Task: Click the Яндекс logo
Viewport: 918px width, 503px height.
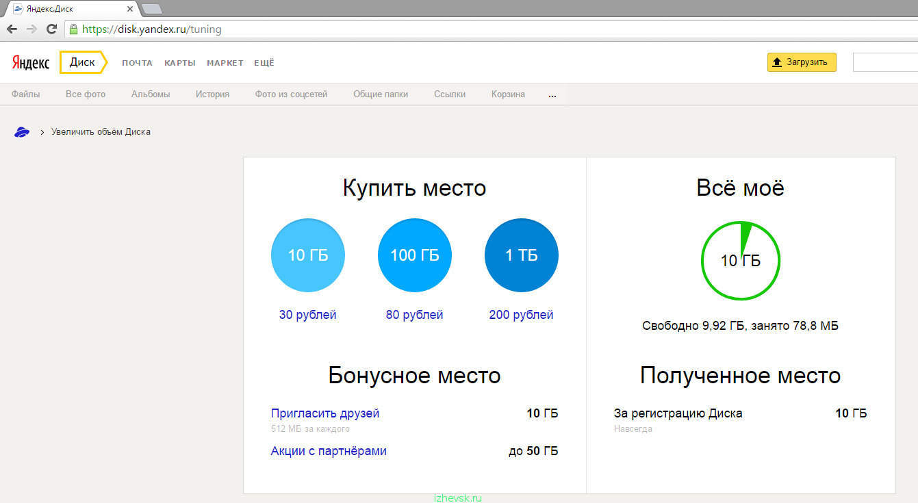Action: [31, 63]
